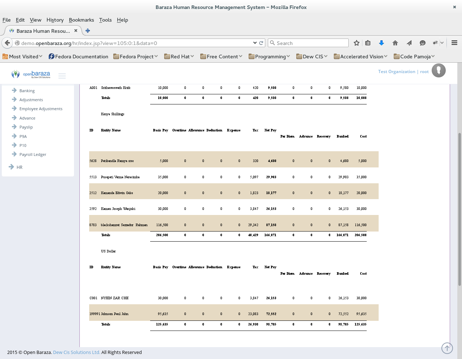
Task: Click the arrow icon beside HR
Action: (11, 167)
